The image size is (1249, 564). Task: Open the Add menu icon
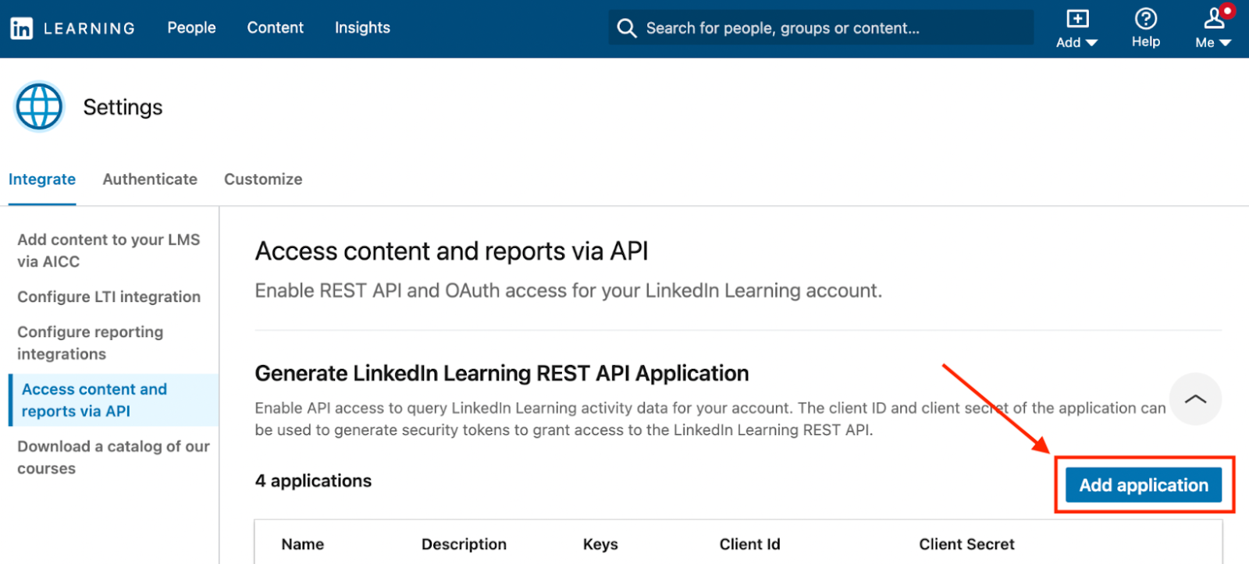coord(1077,19)
